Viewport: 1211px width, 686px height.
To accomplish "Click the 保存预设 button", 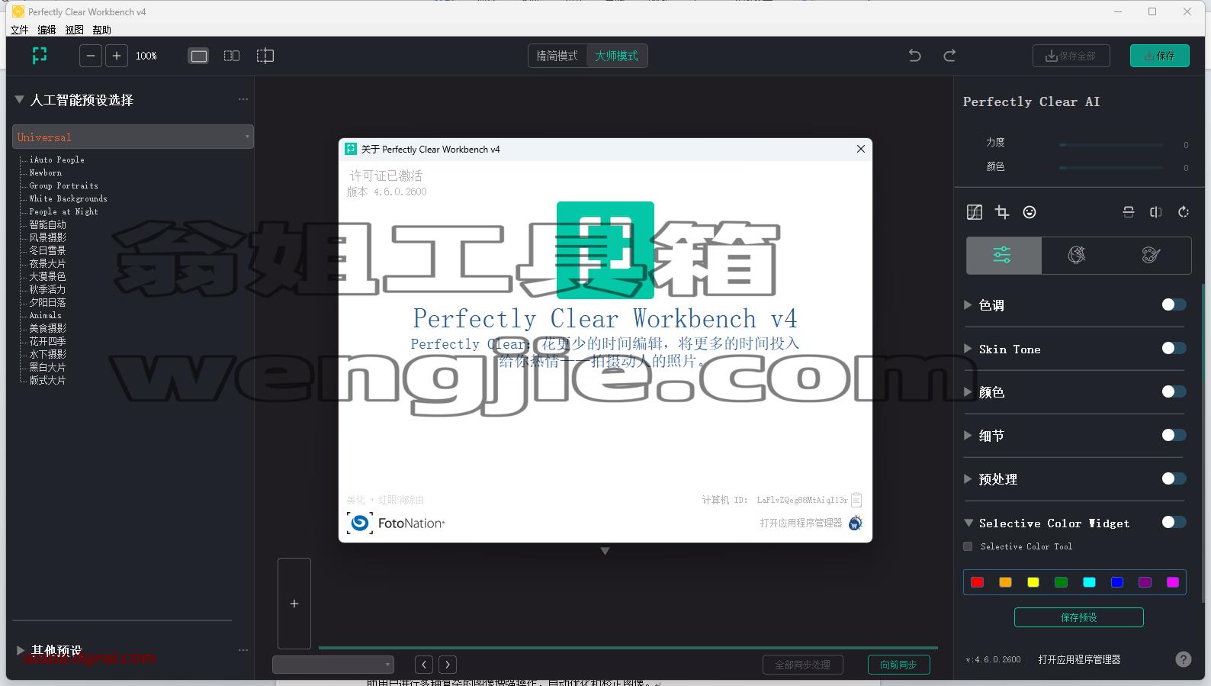I will click(x=1078, y=617).
